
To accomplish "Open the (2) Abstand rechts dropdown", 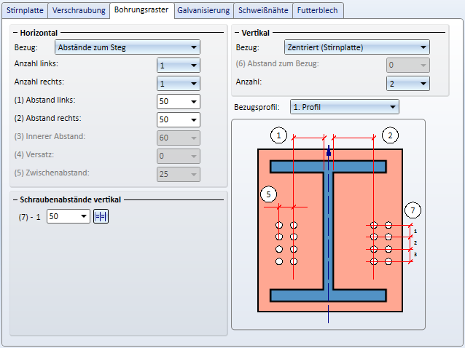I will tap(179, 120).
